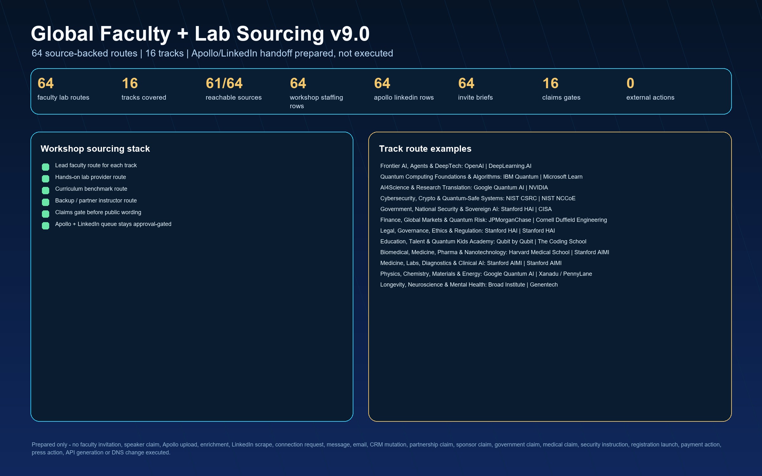The height and width of the screenshot is (476, 762).
Task: Select the "Biomedical, Medicine, Pharma & Nanotechnology" row
Action: coord(495,252)
